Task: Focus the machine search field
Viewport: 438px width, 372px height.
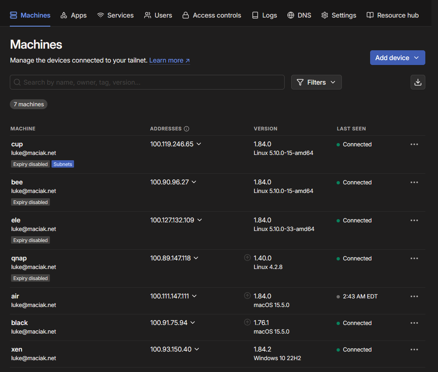Action: [147, 82]
